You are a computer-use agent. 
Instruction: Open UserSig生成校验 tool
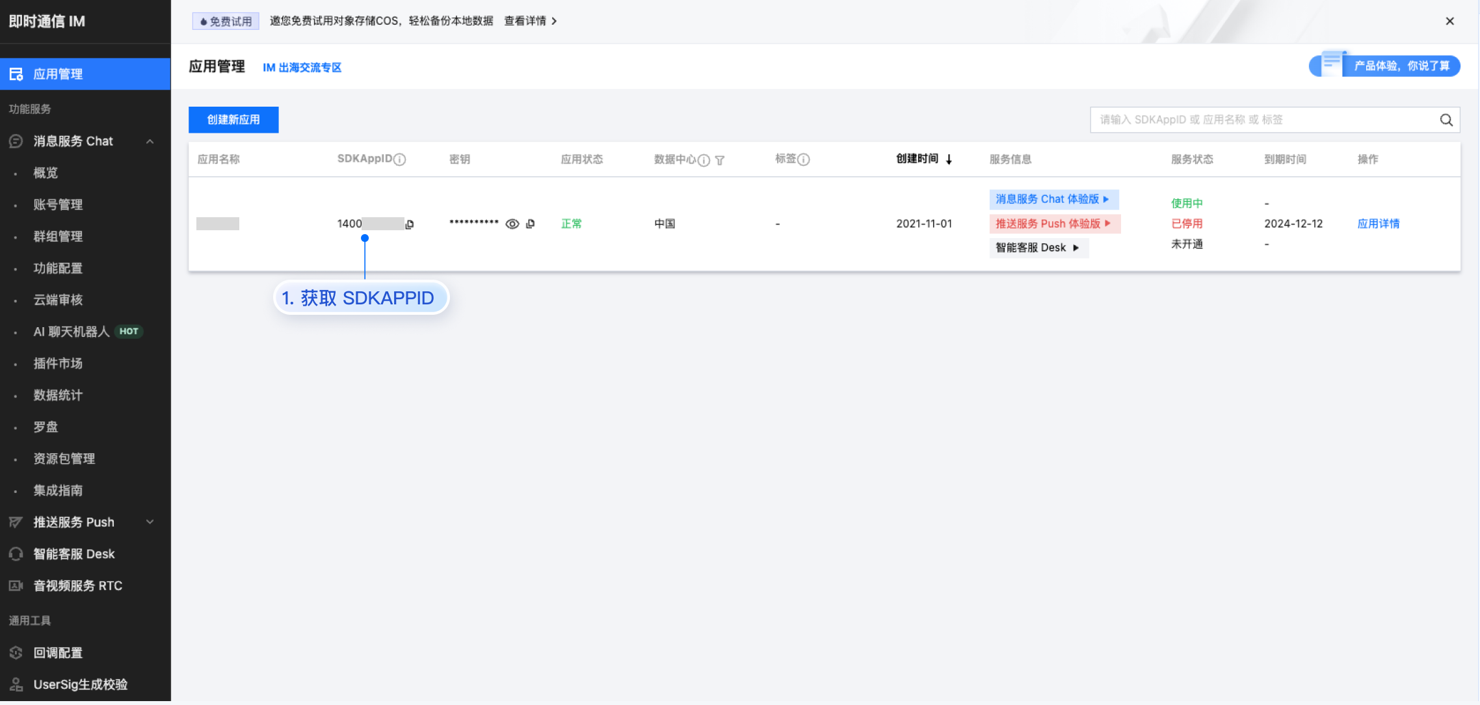point(80,684)
